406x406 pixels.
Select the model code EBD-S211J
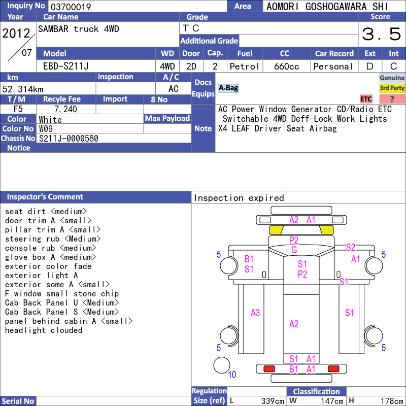(x=66, y=66)
